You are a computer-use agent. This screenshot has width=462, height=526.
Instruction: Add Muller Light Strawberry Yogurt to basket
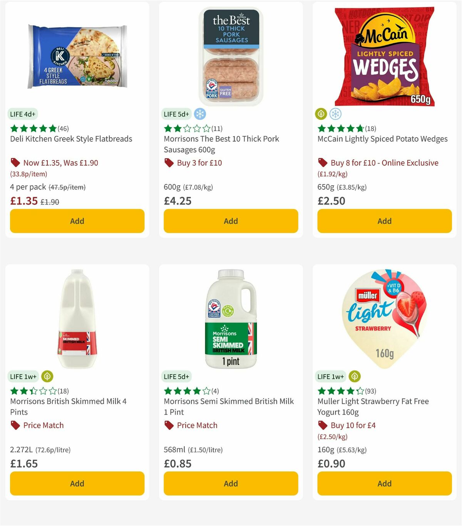(384, 483)
